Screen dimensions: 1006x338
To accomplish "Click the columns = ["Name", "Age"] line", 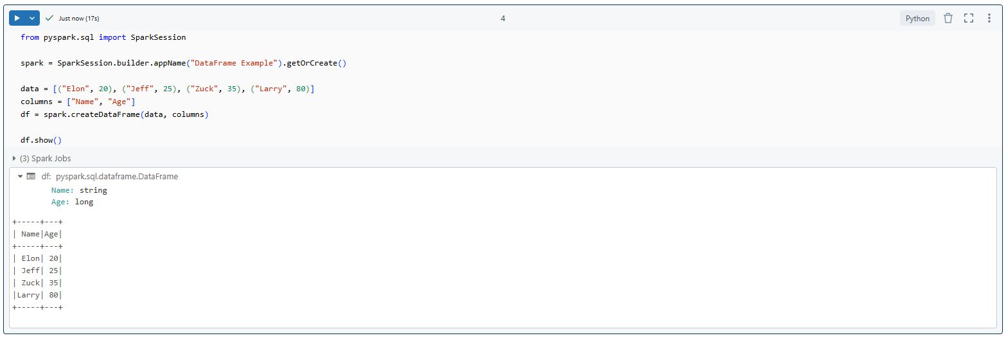I will coord(78,102).
